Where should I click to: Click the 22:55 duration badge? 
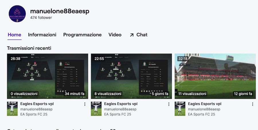pyautogui.click(x=99, y=59)
